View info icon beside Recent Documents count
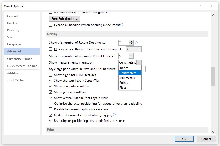Viewport: 220px width, 146px height. 136,43
